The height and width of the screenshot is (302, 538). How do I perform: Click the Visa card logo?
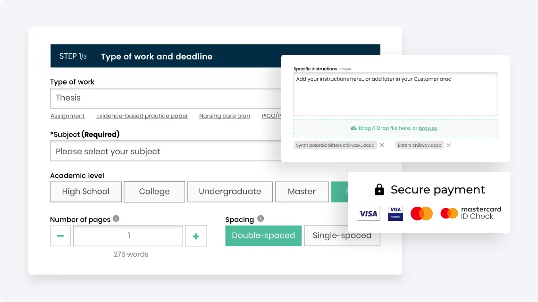pyautogui.click(x=368, y=213)
